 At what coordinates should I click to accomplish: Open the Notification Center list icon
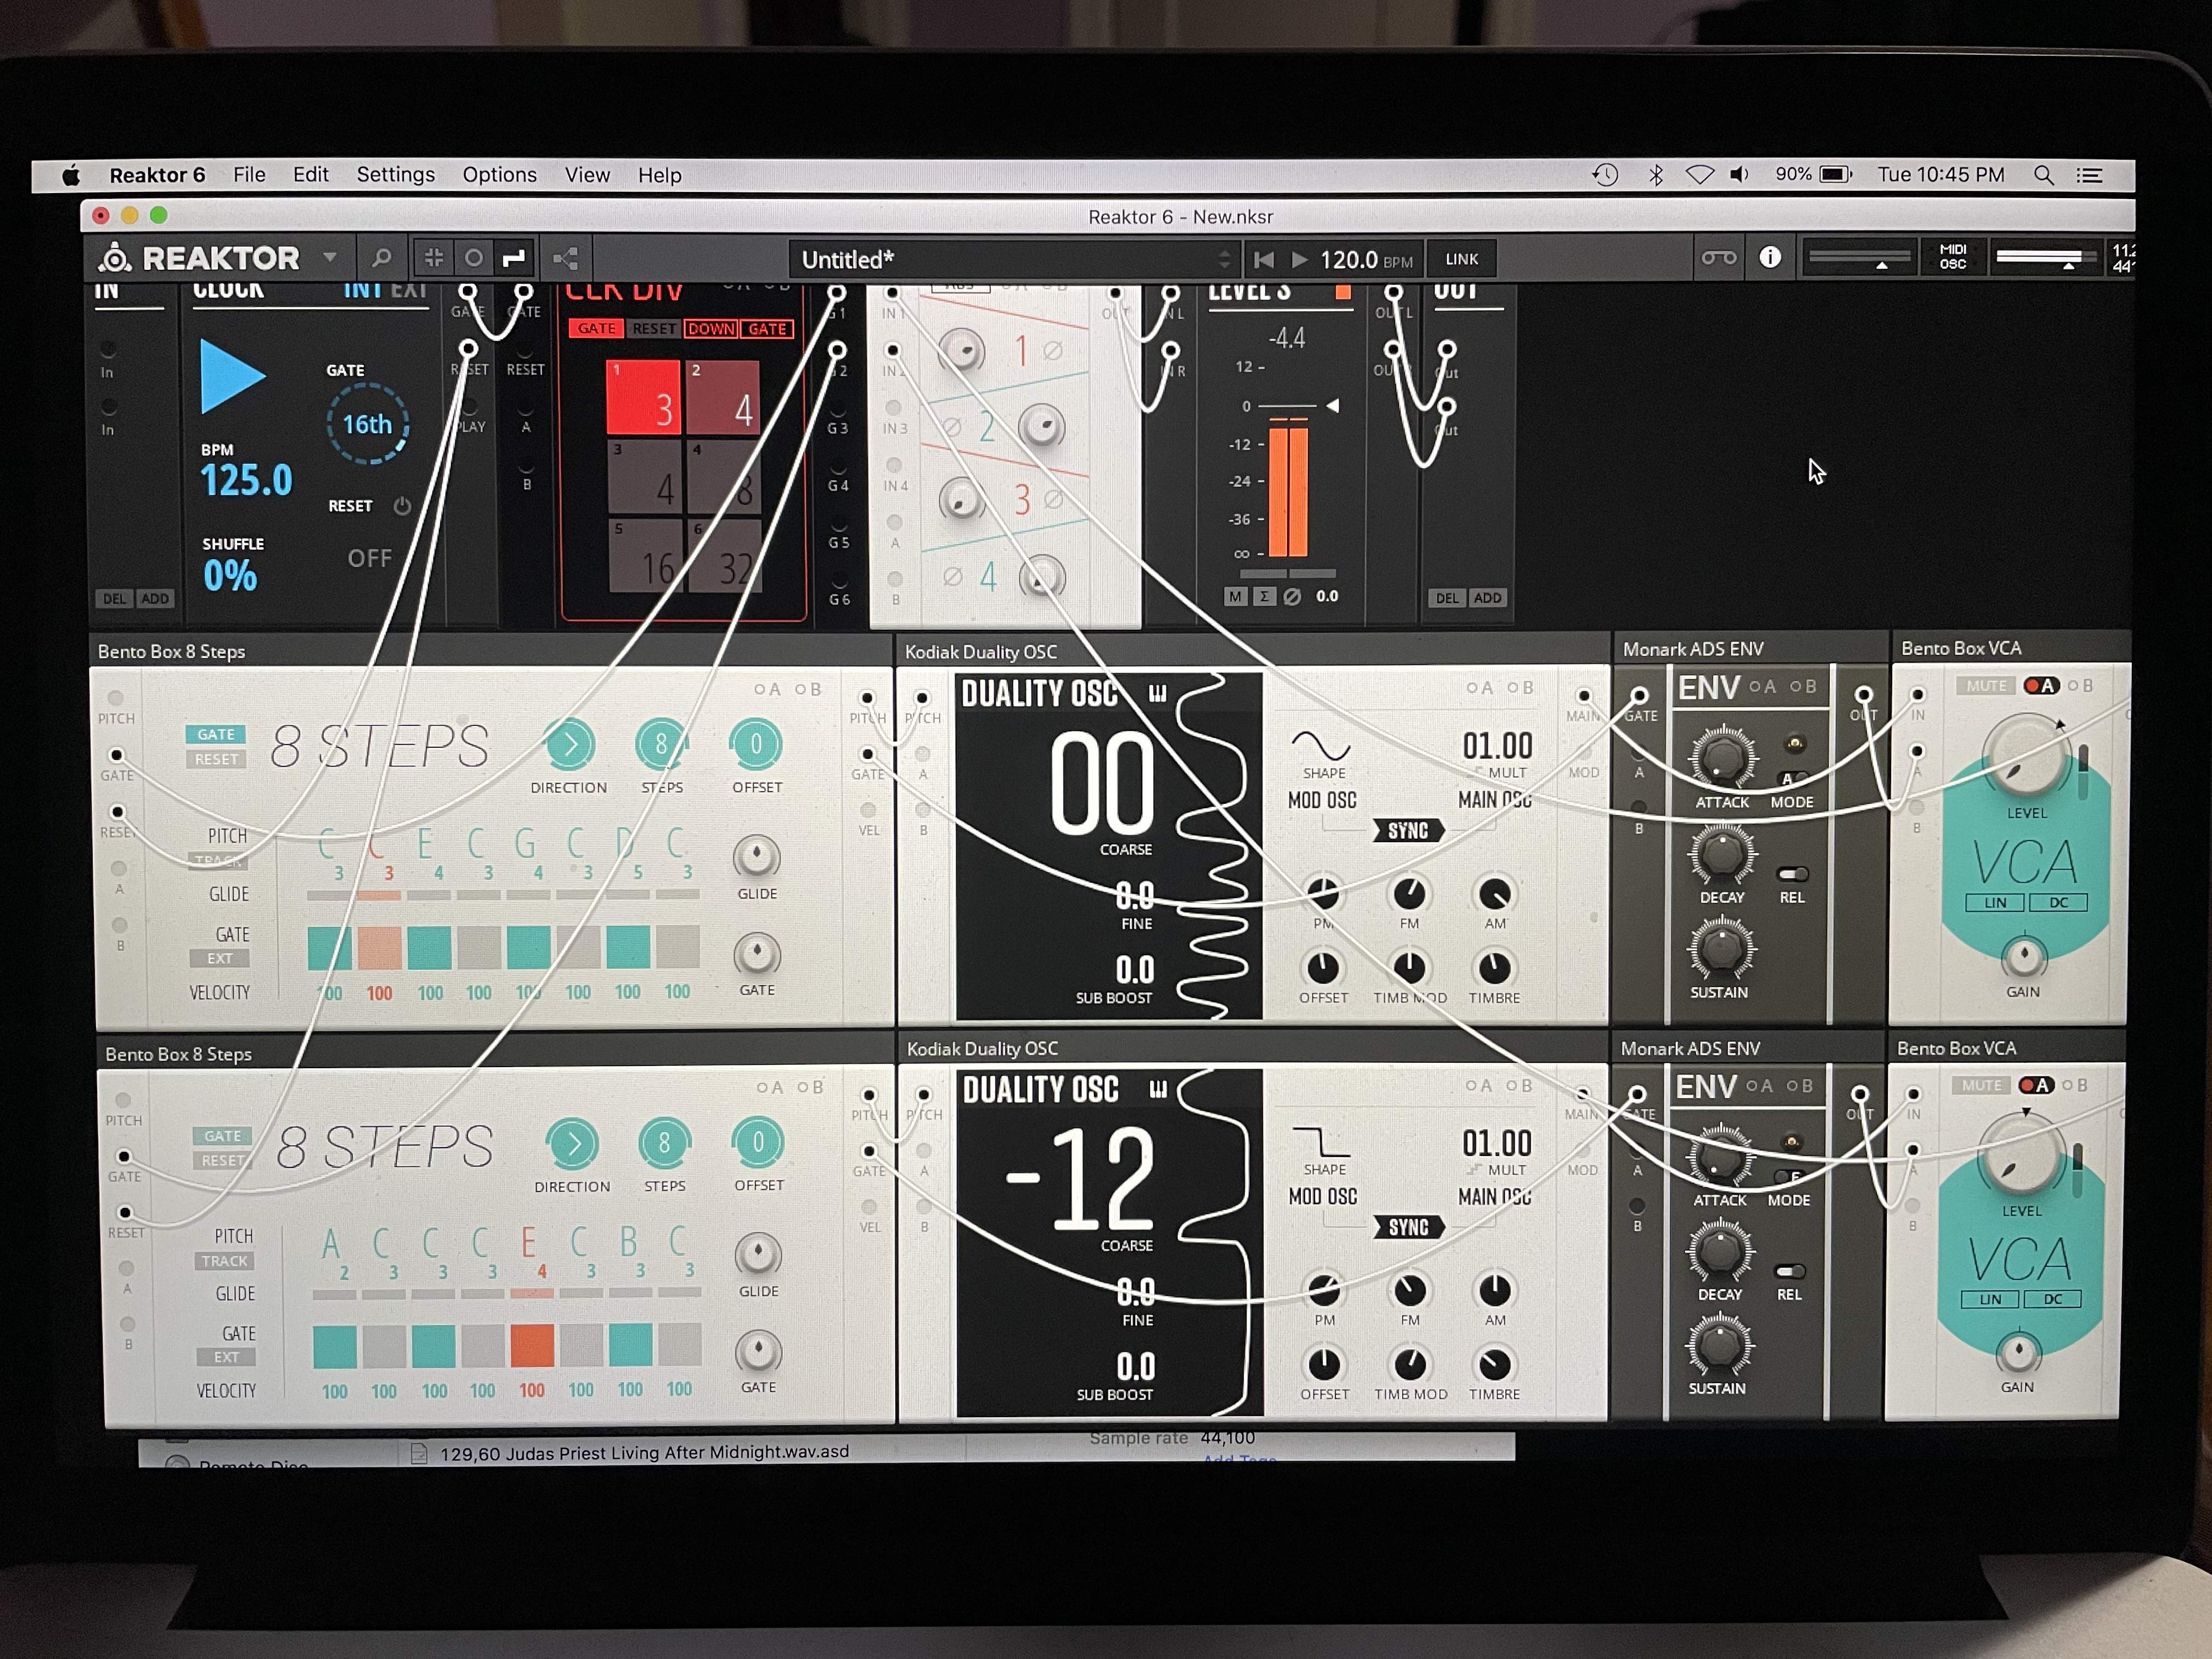[2089, 175]
